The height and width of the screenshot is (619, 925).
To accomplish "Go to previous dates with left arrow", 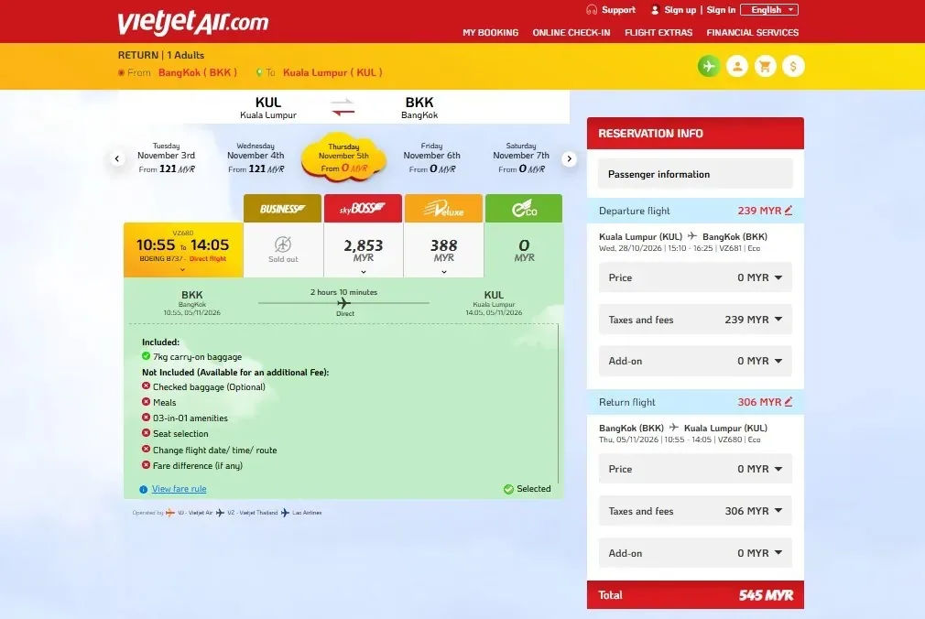I will click(117, 158).
